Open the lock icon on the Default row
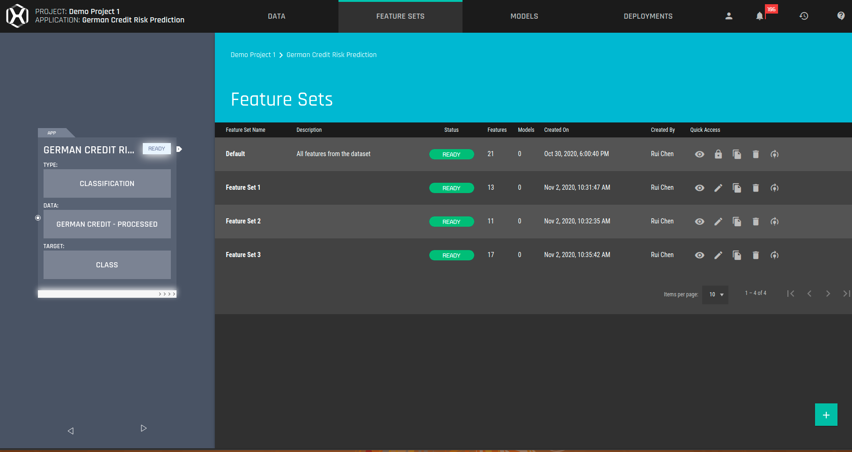852x452 pixels. pyautogui.click(x=718, y=154)
